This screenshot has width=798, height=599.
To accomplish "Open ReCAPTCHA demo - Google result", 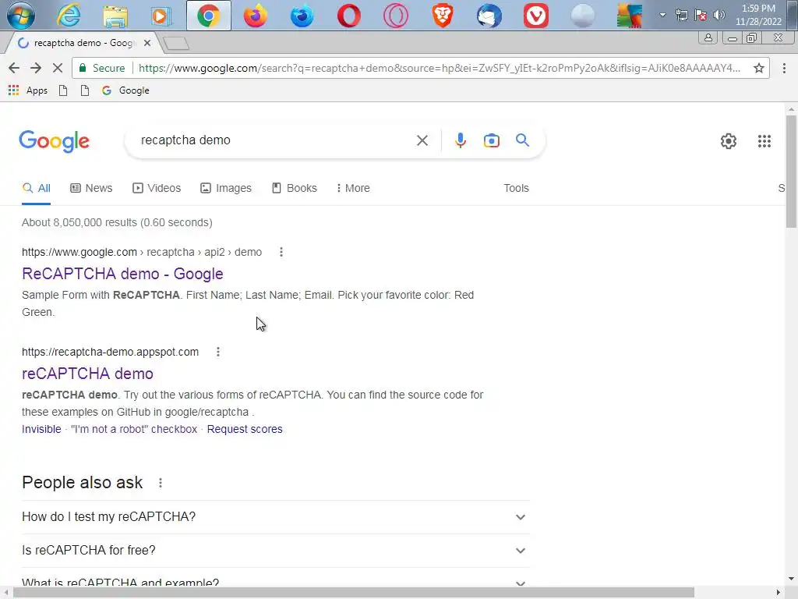I will (122, 274).
